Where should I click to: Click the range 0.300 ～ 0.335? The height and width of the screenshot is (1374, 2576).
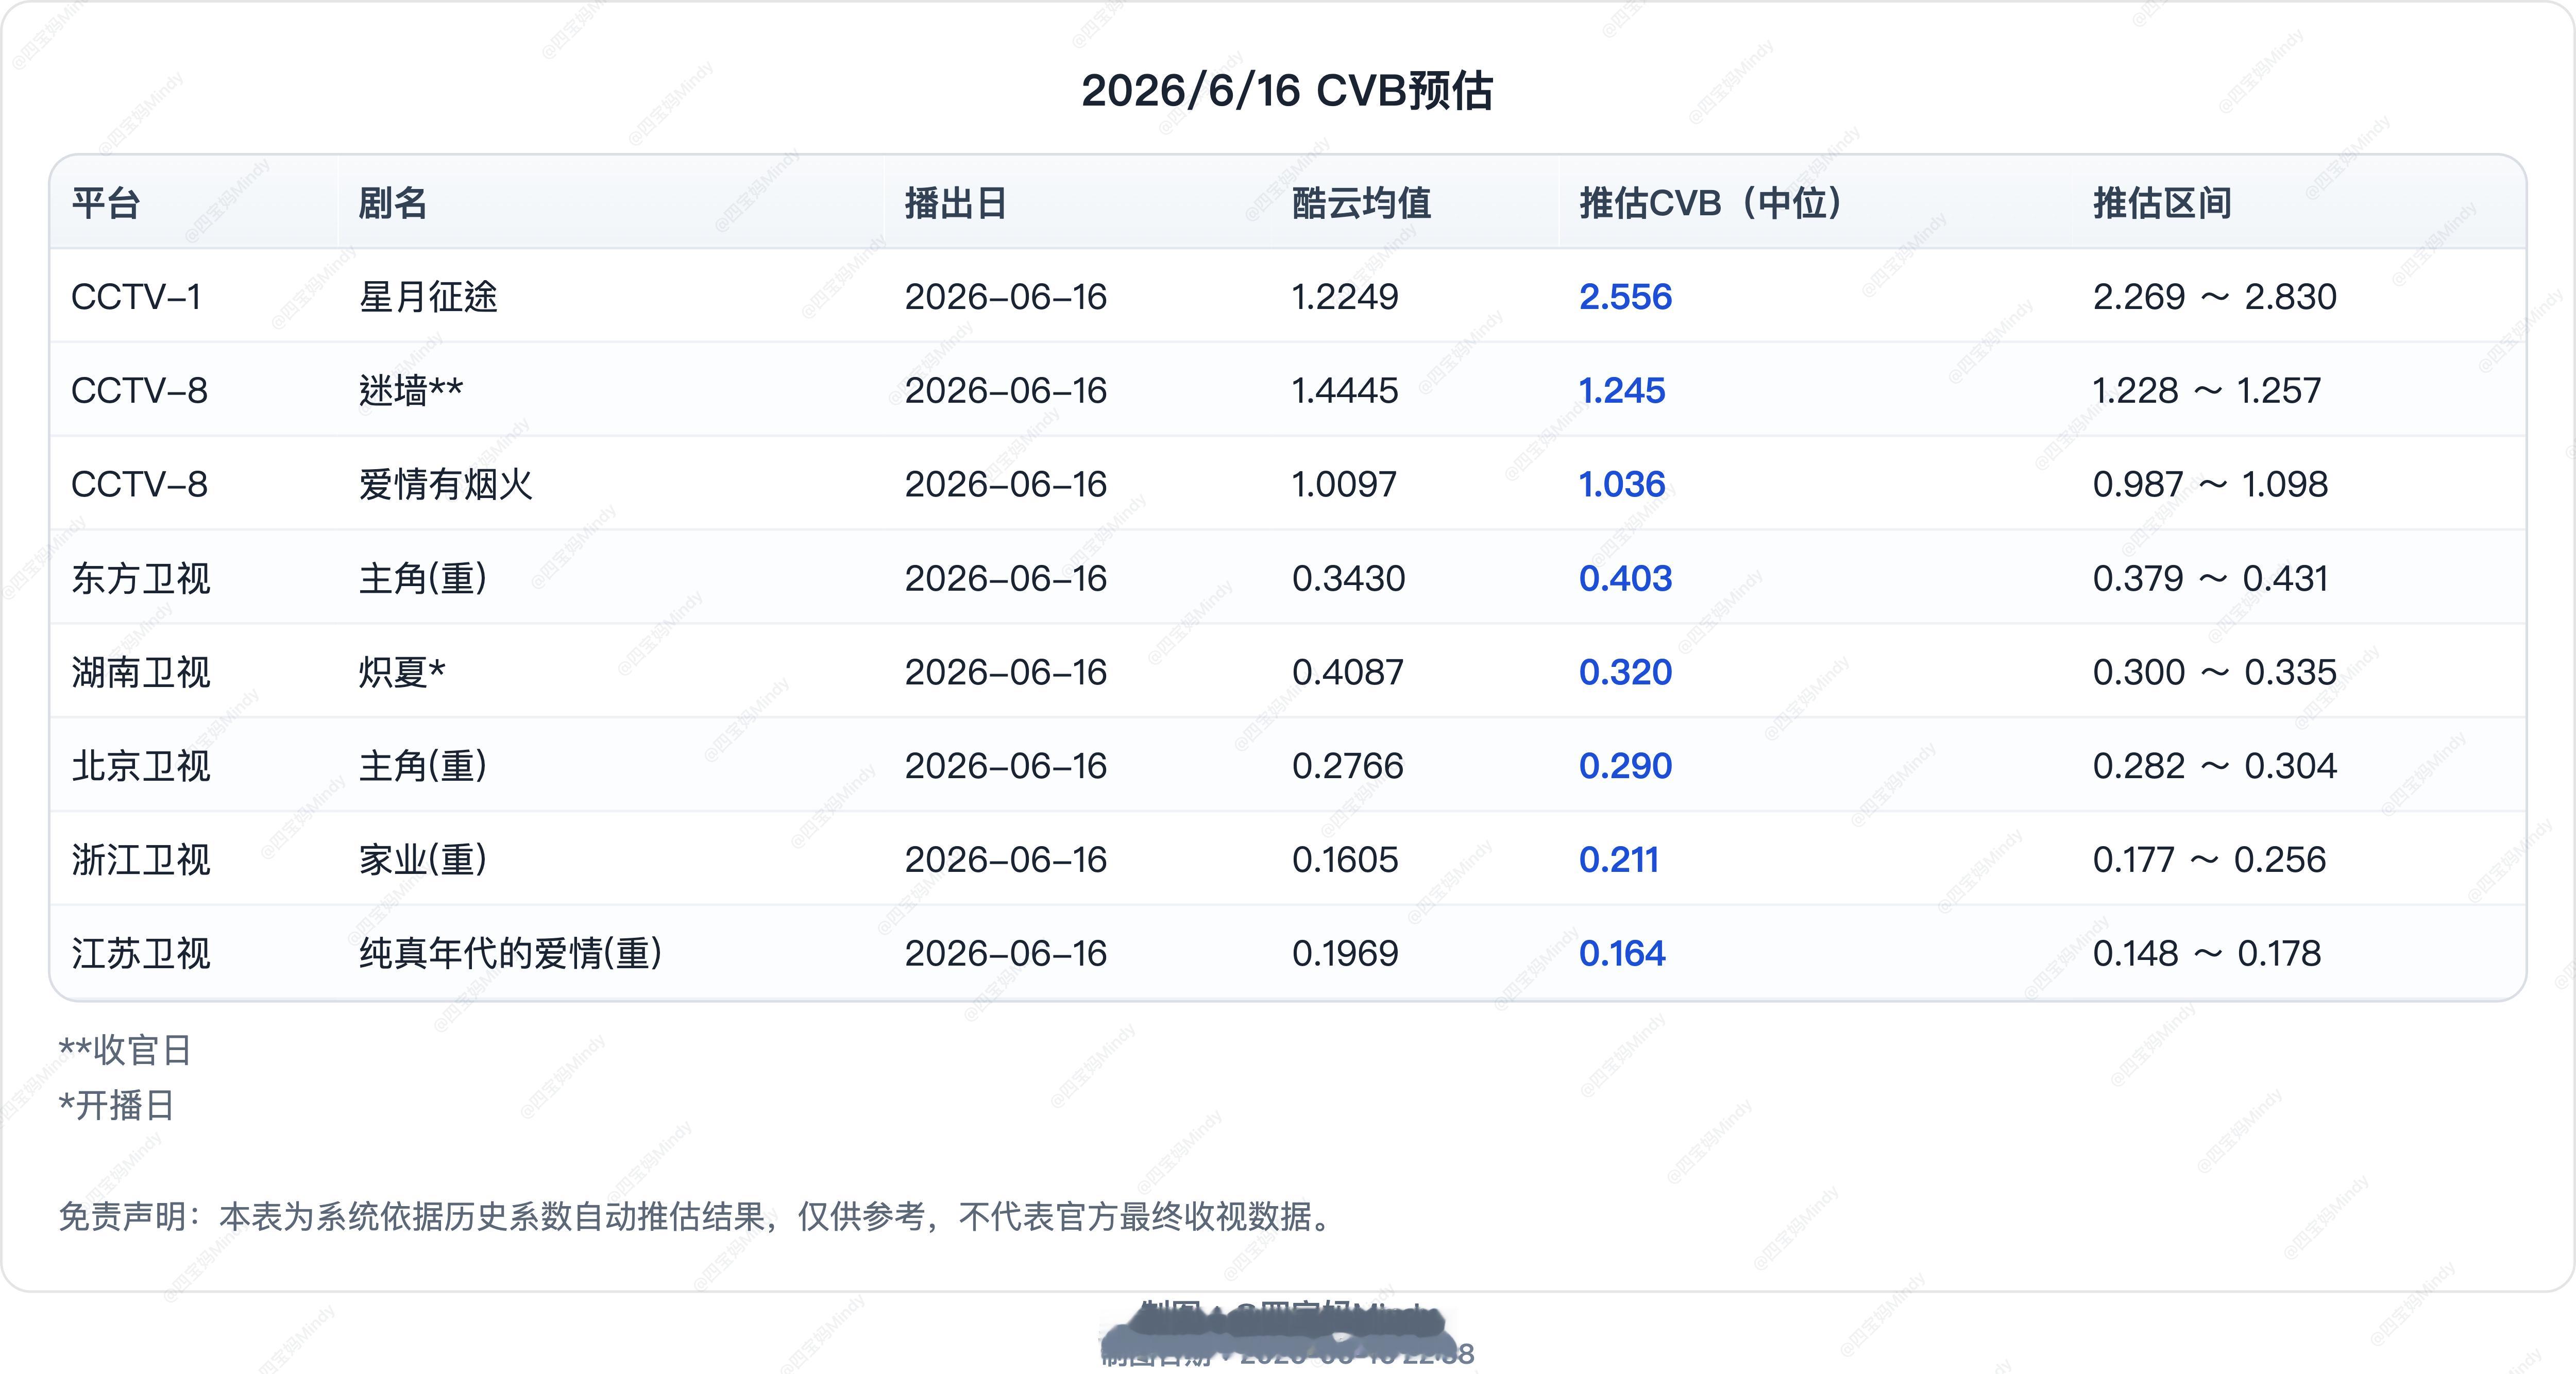tap(2215, 673)
